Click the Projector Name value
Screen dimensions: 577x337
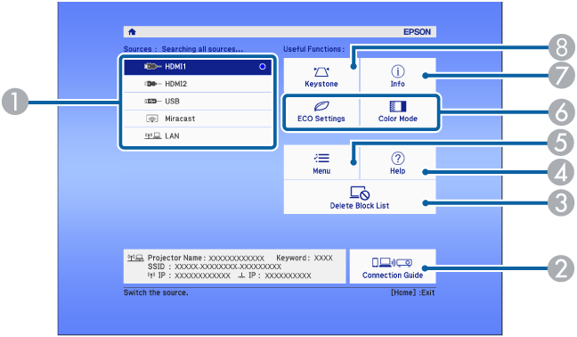[x=236, y=259]
